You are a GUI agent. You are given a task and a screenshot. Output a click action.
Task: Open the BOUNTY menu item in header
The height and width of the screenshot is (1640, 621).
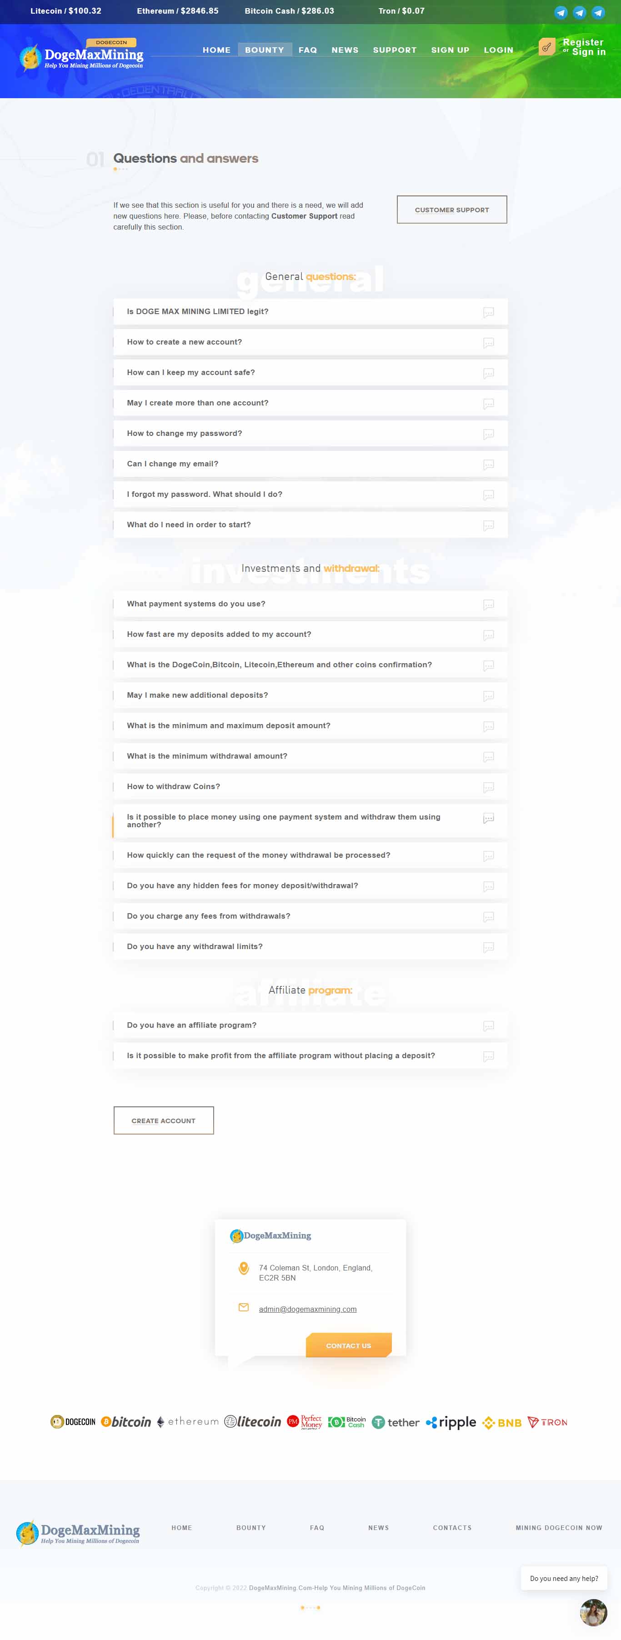click(x=264, y=50)
